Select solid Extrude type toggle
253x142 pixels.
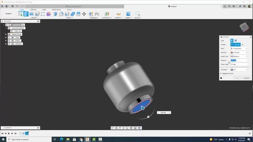coord(232,41)
